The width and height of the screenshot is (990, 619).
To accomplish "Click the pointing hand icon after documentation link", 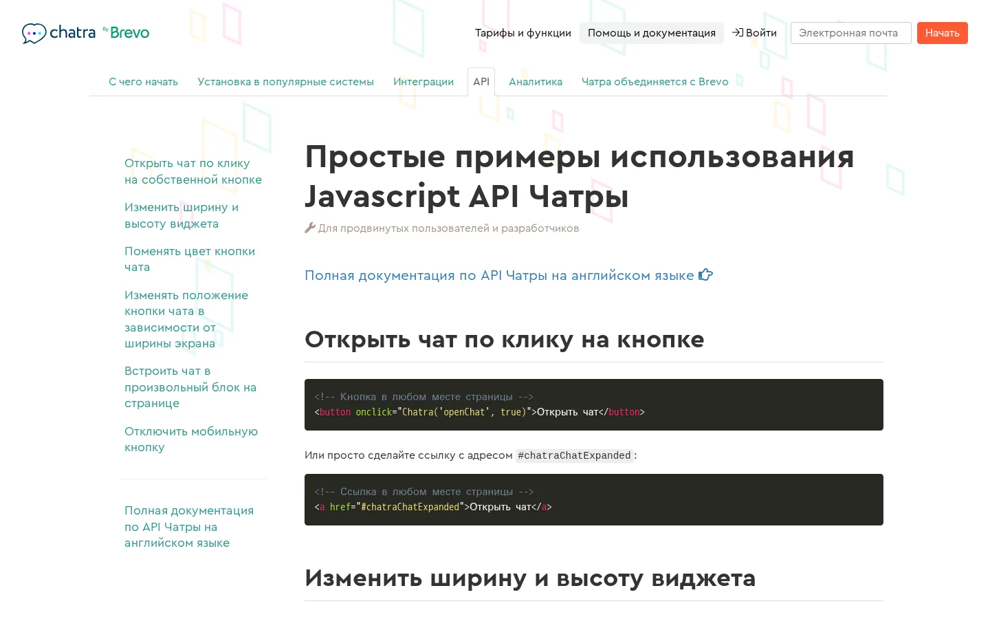I will pos(706,275).
